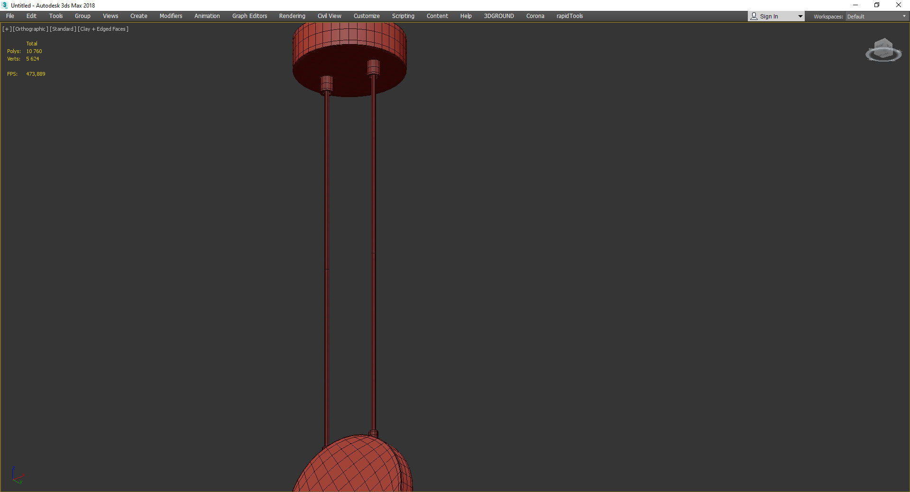Open the Views menu
This screenshot has height=492, width=910.
(x=110, y=16)
